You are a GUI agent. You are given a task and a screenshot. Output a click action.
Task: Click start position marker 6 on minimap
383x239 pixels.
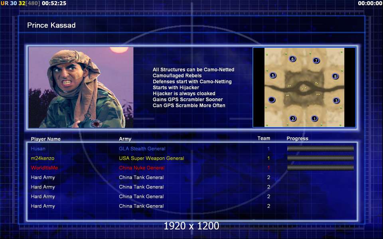(292, 59)
